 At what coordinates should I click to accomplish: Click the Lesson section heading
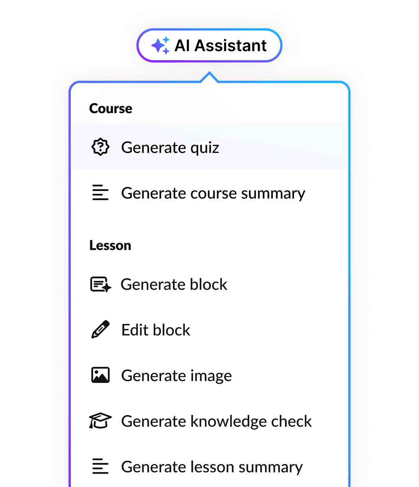tap(110, 245)
